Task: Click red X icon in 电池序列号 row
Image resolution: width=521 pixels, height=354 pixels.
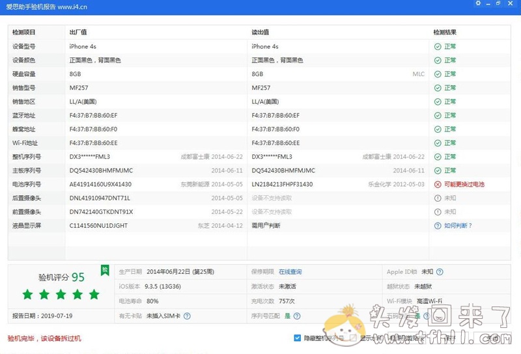Action: [x=438, y=184]
